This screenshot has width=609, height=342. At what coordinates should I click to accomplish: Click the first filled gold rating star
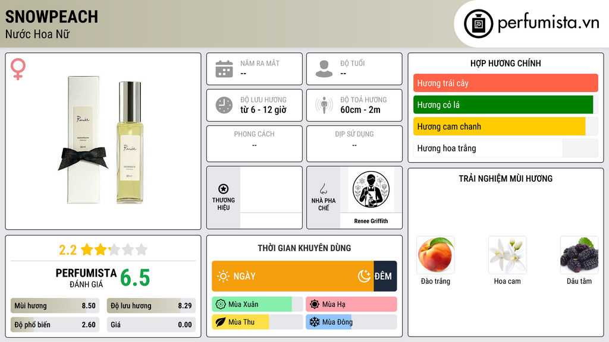[x=87, y=249]
